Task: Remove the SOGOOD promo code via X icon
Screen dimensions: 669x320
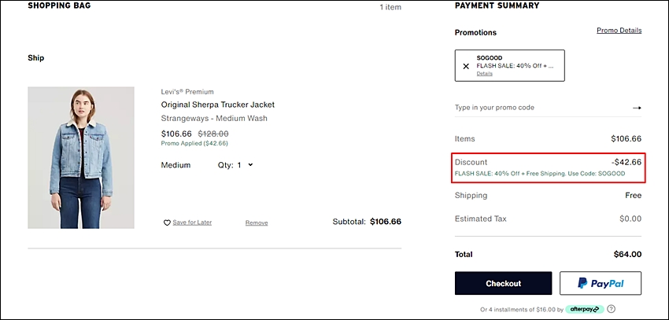Action: (466, 66)
